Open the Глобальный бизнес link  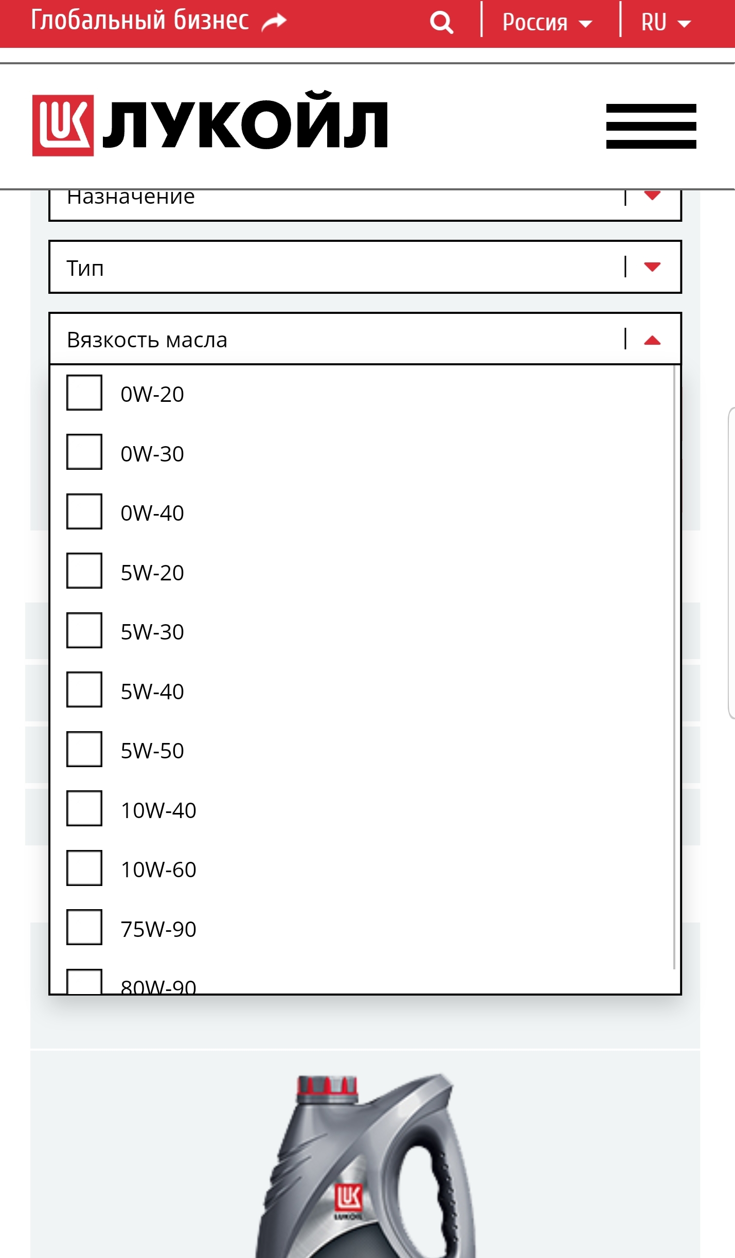[140, 21]
